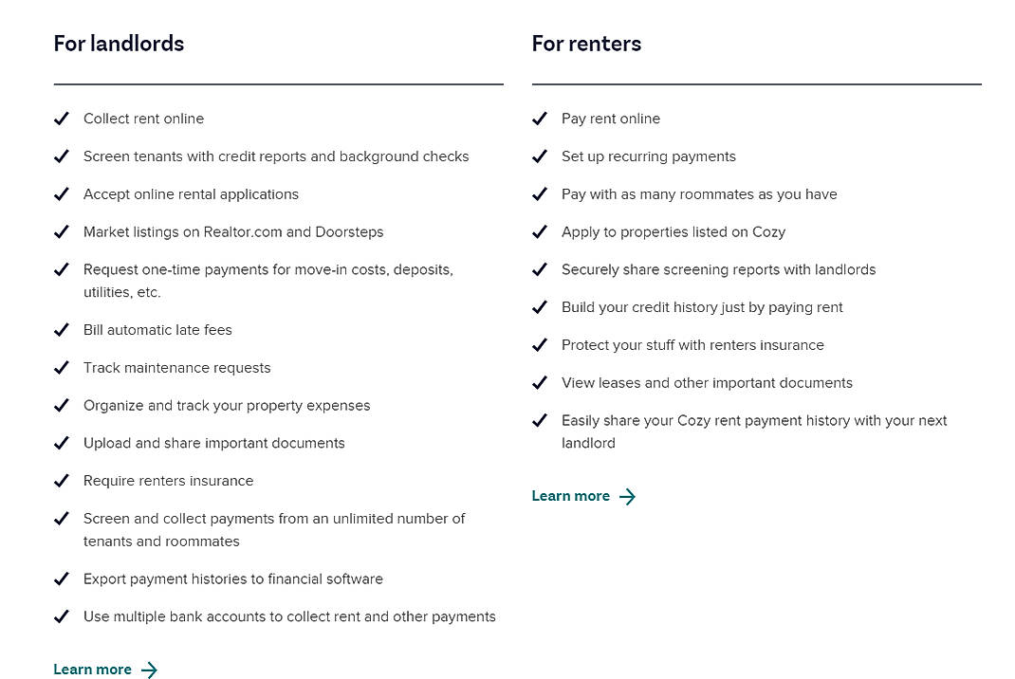The height and width of the screenshot is (679, 1015).
Task: Click the arrow icon beside renters Learn more
Action: 627,496
